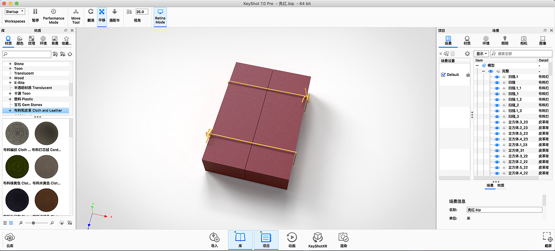This screenshot has width=555, height=251.
Task: Select 布料编织 Cloth material thumbnail
Action: coord(17,133)
